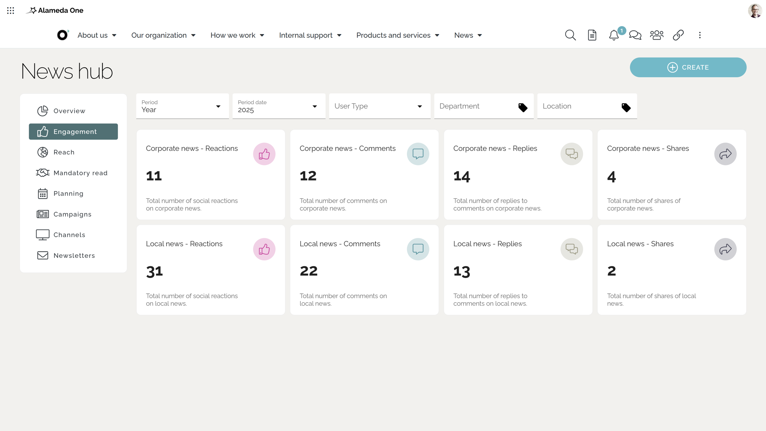Open Reach in the sidebar
This screenshot has width=766, height=431.
point(73,152)
